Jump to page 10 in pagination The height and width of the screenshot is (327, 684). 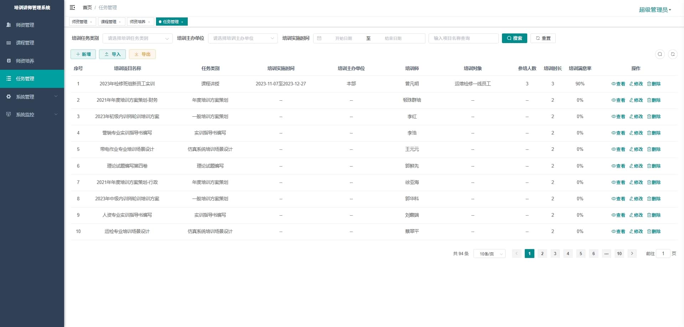click(619, 254)
